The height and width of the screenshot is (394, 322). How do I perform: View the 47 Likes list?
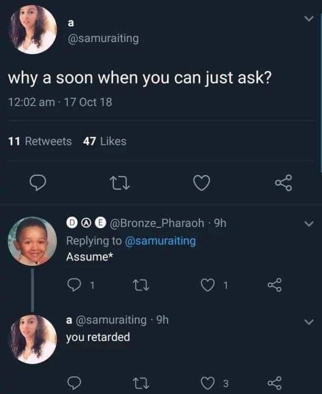pos(105,141)
